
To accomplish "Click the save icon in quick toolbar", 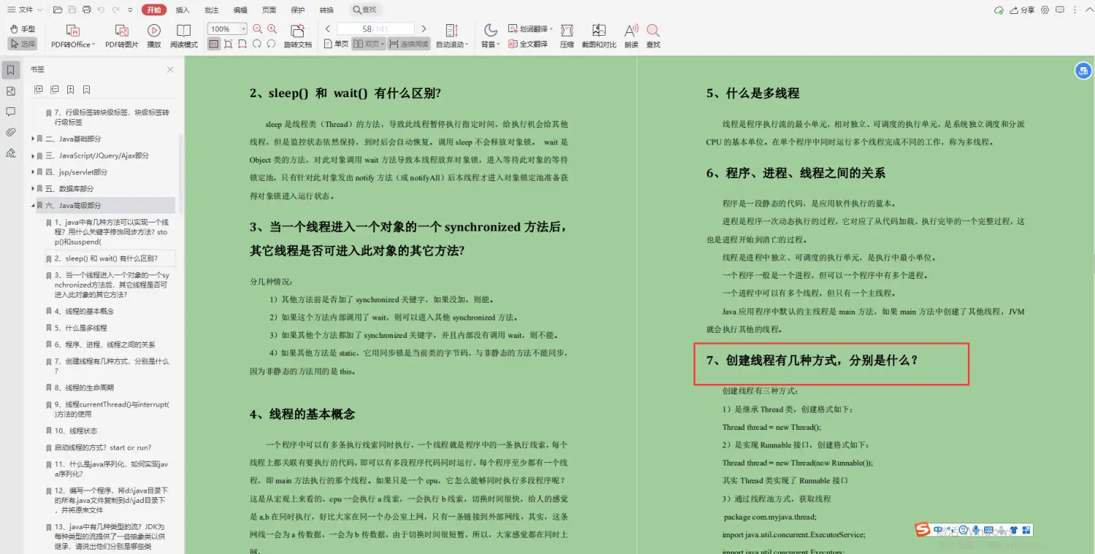I will [x=72, y=10].
